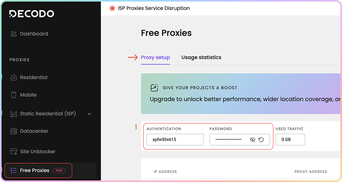Click the PROXY ADDRESS column header
The height and width of the screenshot is (182, 342).
point(311,172)
